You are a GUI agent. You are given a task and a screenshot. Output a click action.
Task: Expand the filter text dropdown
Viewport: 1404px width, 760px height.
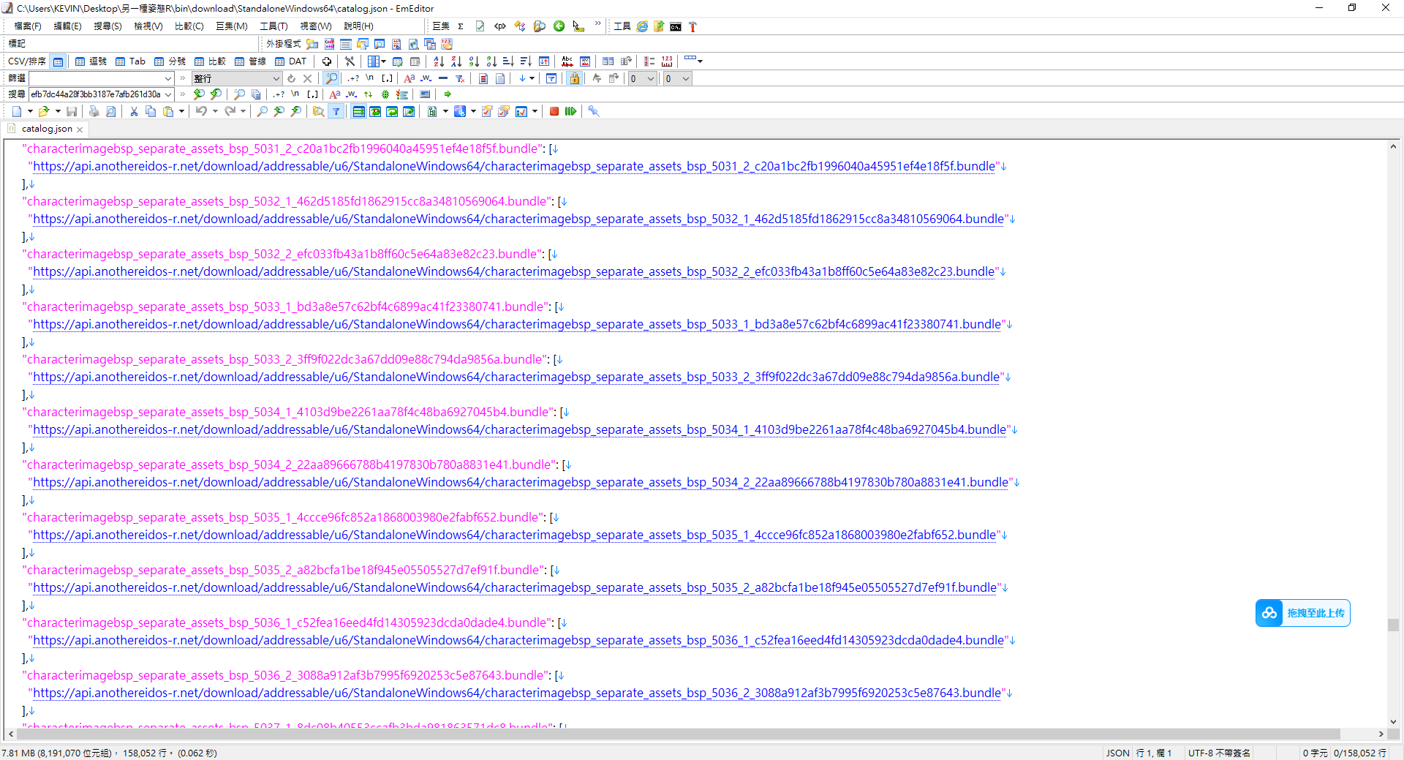(x=167, y=78)
